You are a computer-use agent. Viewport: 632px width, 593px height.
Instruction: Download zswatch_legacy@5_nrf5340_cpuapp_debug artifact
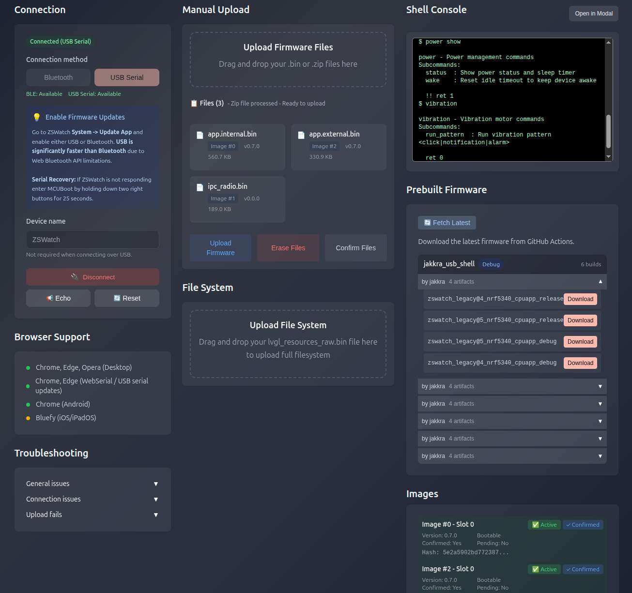tap(580, 342)
